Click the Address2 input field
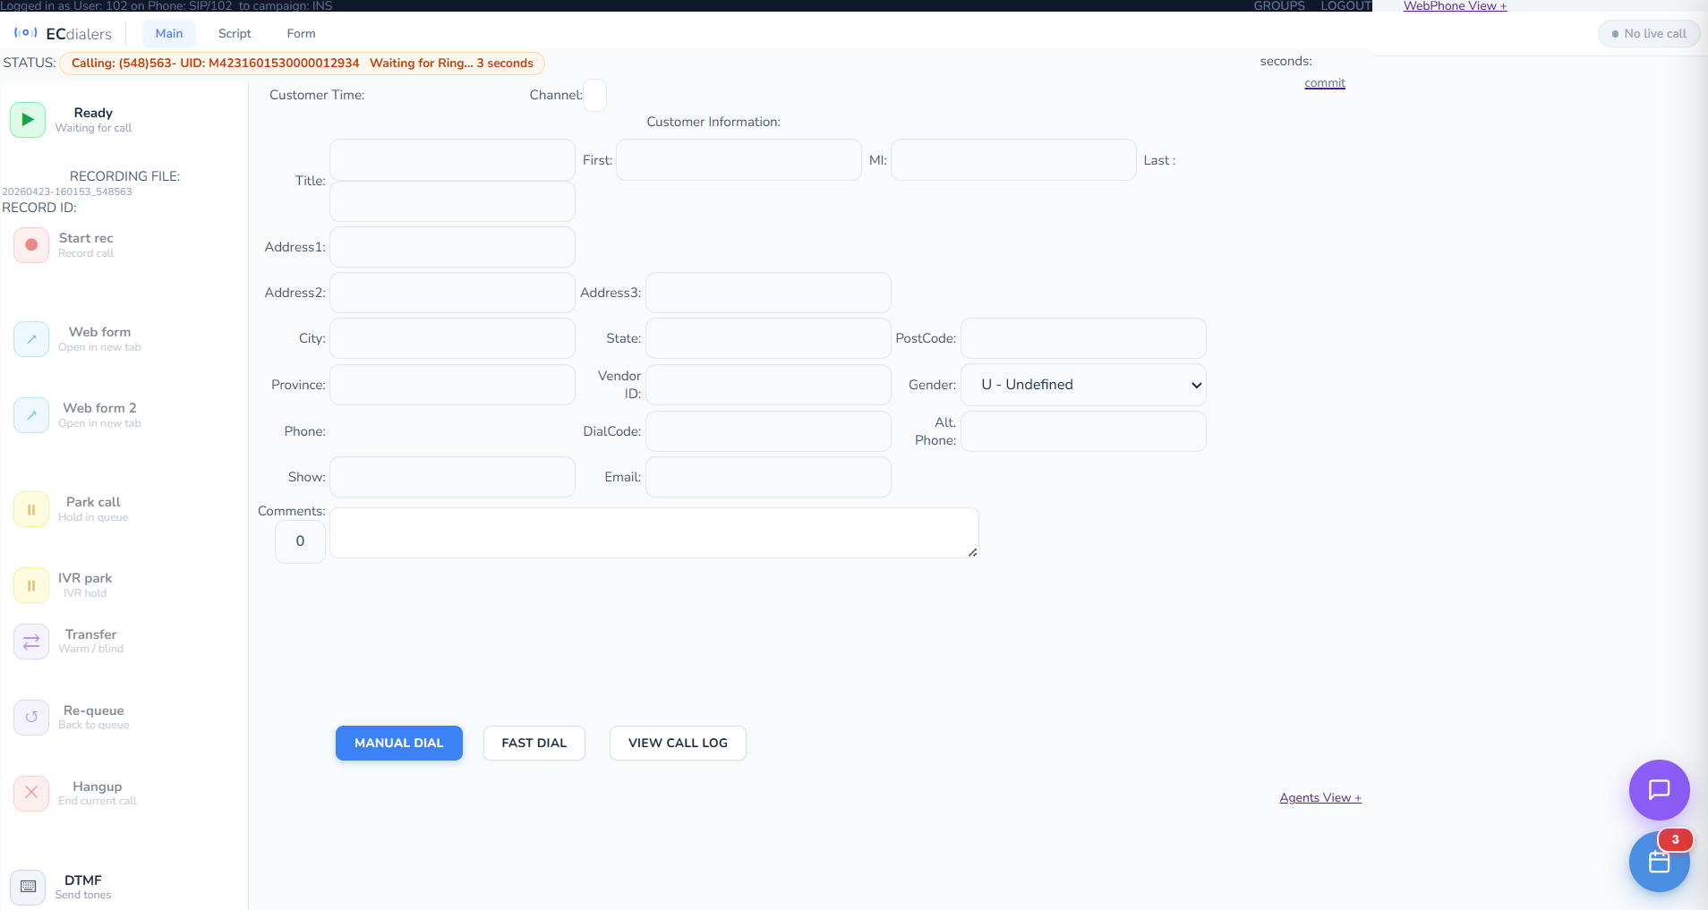The height and width of the screenshot is (910, 1708). (x=452, y=293)
